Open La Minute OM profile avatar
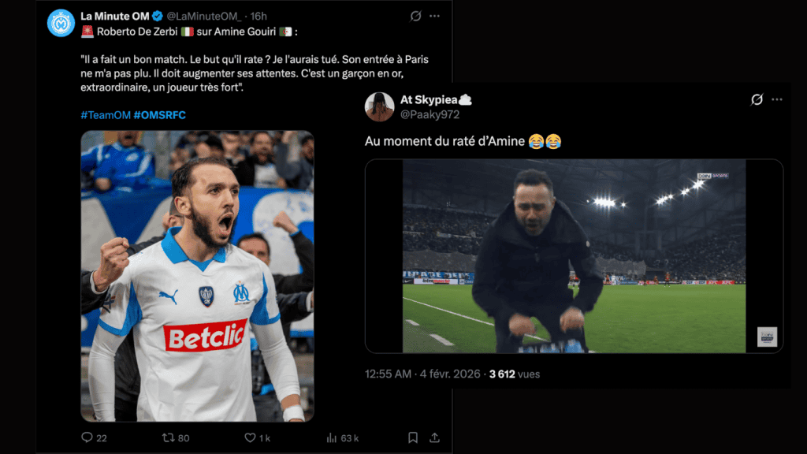The width and height of the screenshot is (807, 454). [x=61, y=24]
